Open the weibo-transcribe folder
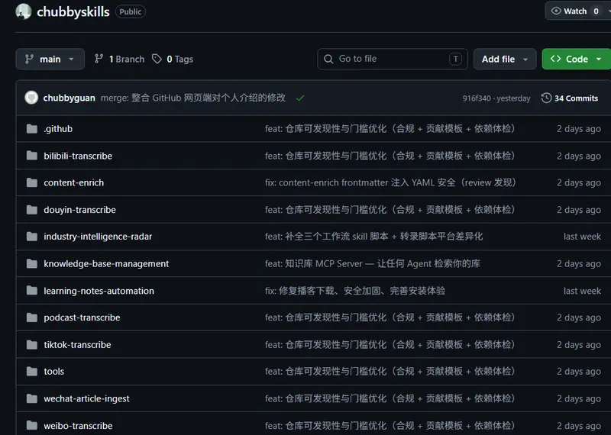611x435 pixels. point(78,426)
